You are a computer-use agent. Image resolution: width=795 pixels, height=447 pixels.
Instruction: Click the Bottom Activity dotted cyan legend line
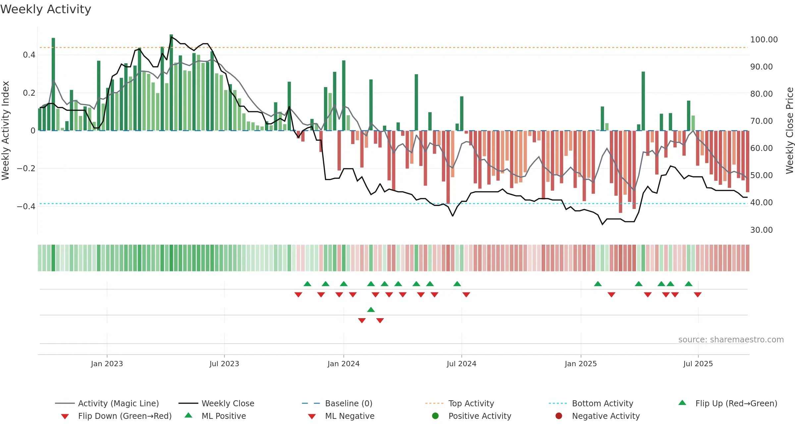[x=558, y=403]
